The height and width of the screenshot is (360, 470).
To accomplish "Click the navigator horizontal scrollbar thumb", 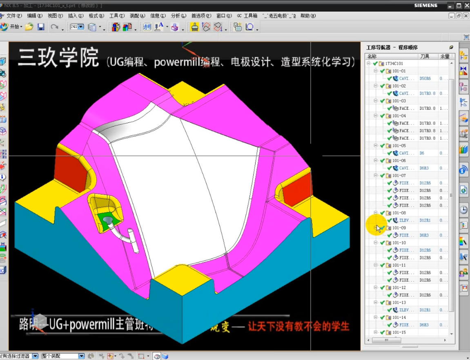I will click(386, 340).
